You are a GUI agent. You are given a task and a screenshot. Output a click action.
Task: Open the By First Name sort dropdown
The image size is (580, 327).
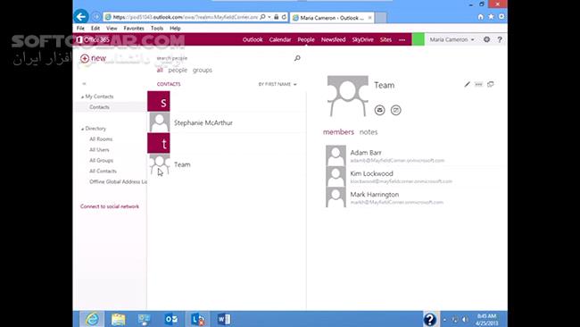coord(278,85)
